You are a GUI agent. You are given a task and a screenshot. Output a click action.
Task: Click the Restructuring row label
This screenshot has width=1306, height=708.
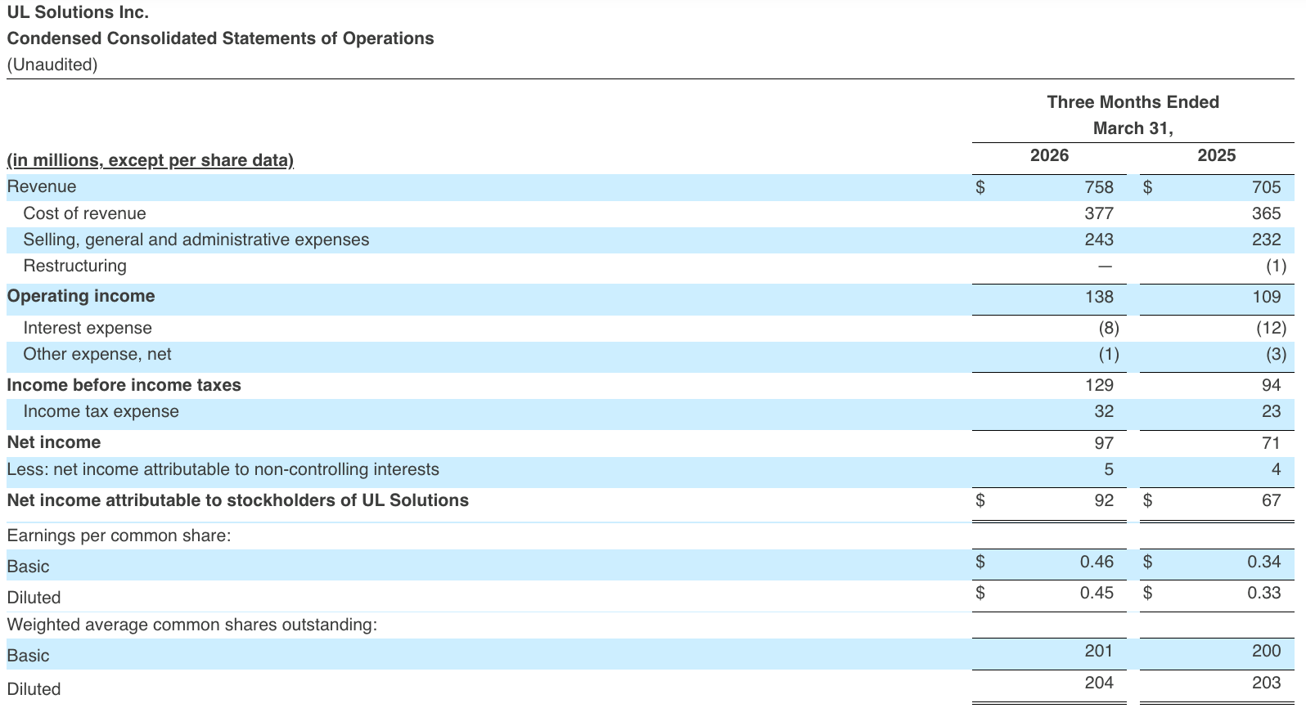[x=75, y=266]
